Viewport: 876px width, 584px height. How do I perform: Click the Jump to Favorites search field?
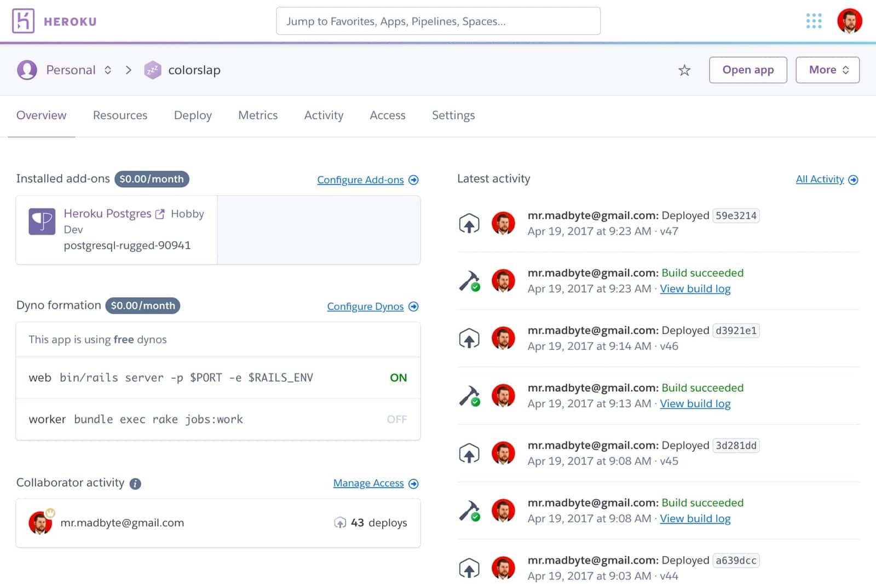coord(438,21)
